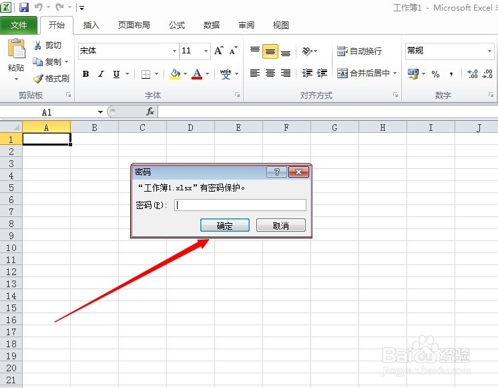
Task: Switch to the 页面布局 tab
Action: [x=134, y=25]
